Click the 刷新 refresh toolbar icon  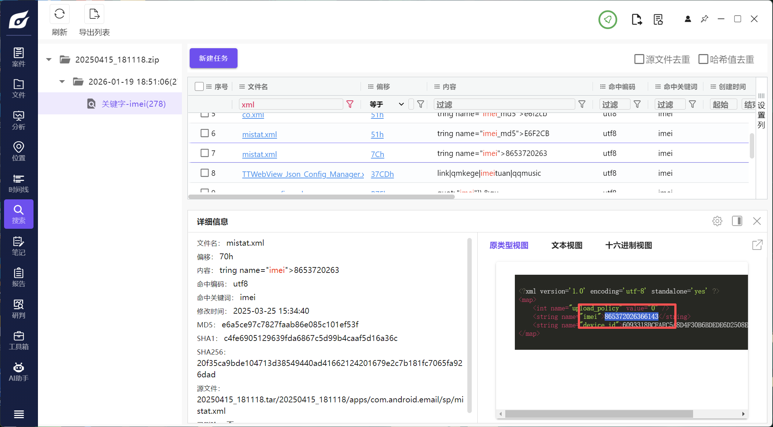(59, 15)
